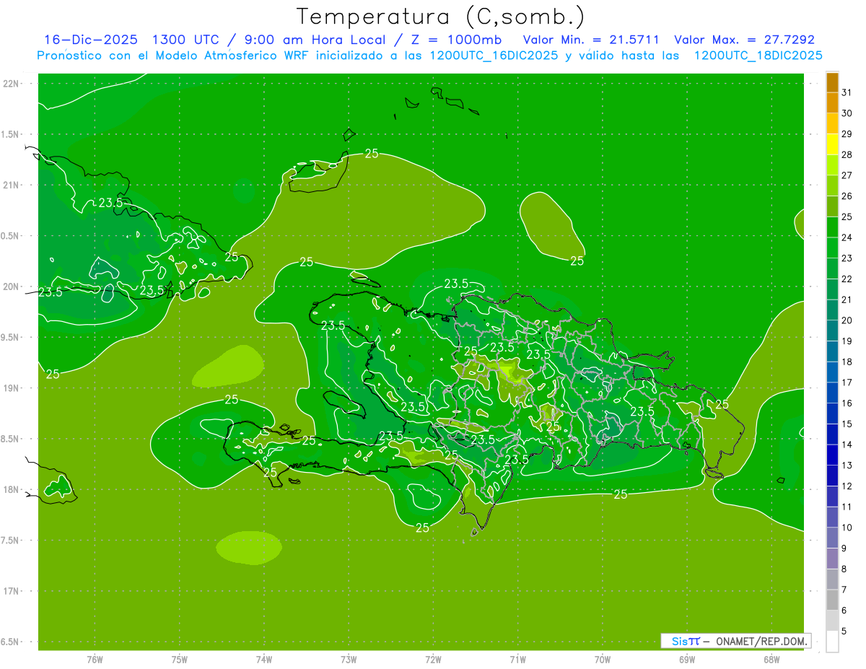Click the '75W' longitude axis label

(x=180, y=660)
